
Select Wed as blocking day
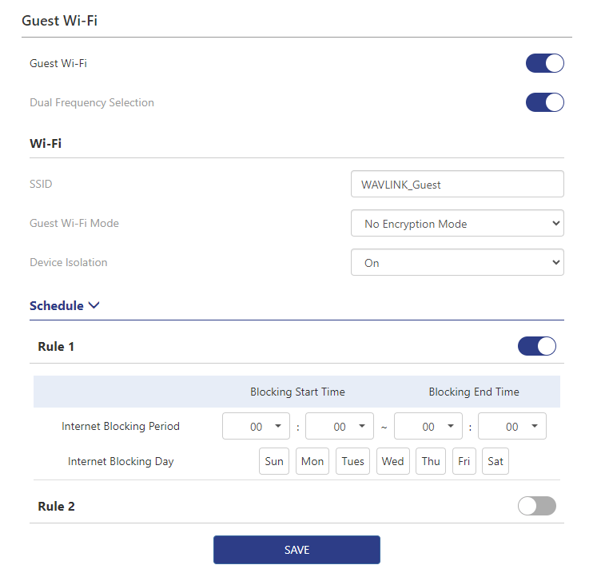coord(392,462)
